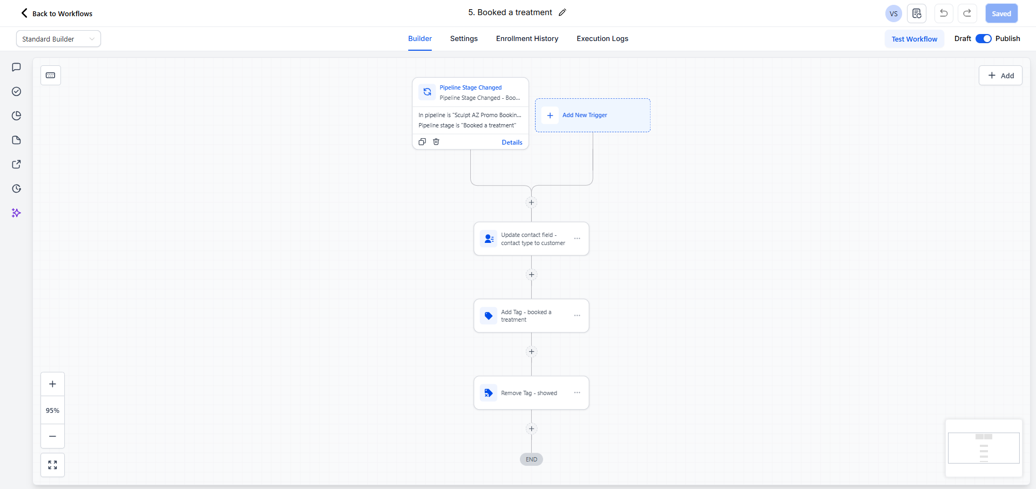Switch to the Execution Logs tab
Screen dimensions: 1036x489
(x=602, y=39)
